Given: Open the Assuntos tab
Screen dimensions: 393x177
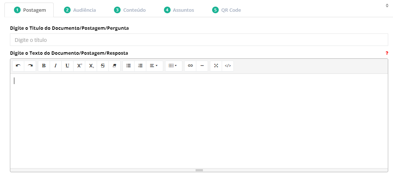Looking at the screenshot, I should (x=179, y=10).
